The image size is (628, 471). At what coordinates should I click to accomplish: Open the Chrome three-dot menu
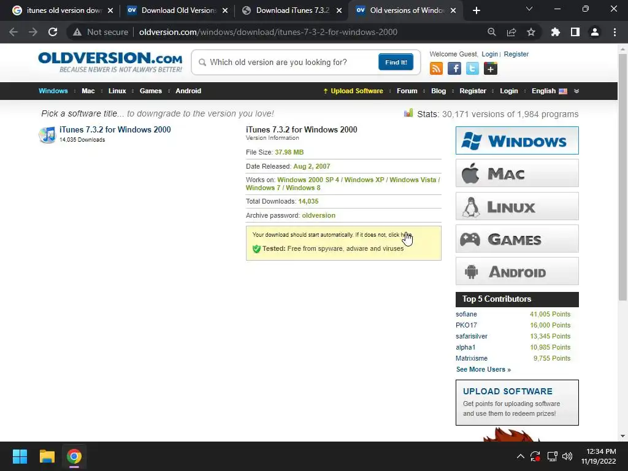click(615, 32)
